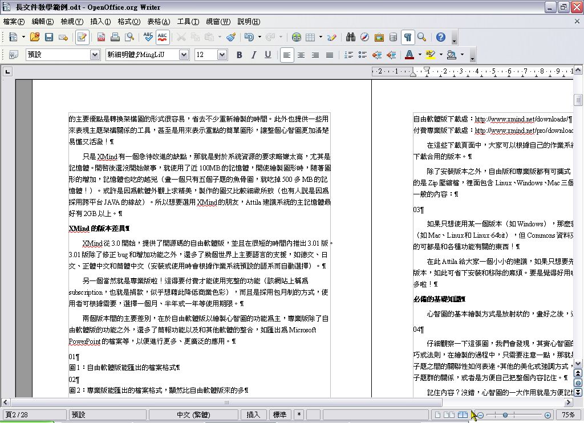The image size is (584, 423).
Task: Open the 插入(I) menu
Action: (100, 22)
